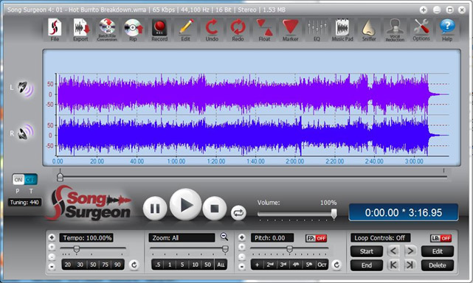The height and width of the screenshot is (283, 473).
Task: Raise pitch with the large plus
Action: (x=241, y=237)
